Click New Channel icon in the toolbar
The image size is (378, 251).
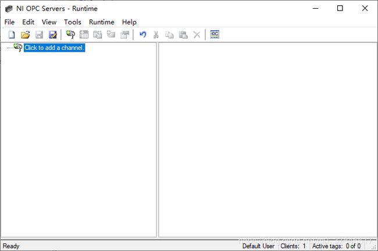(x=70, y=34)
